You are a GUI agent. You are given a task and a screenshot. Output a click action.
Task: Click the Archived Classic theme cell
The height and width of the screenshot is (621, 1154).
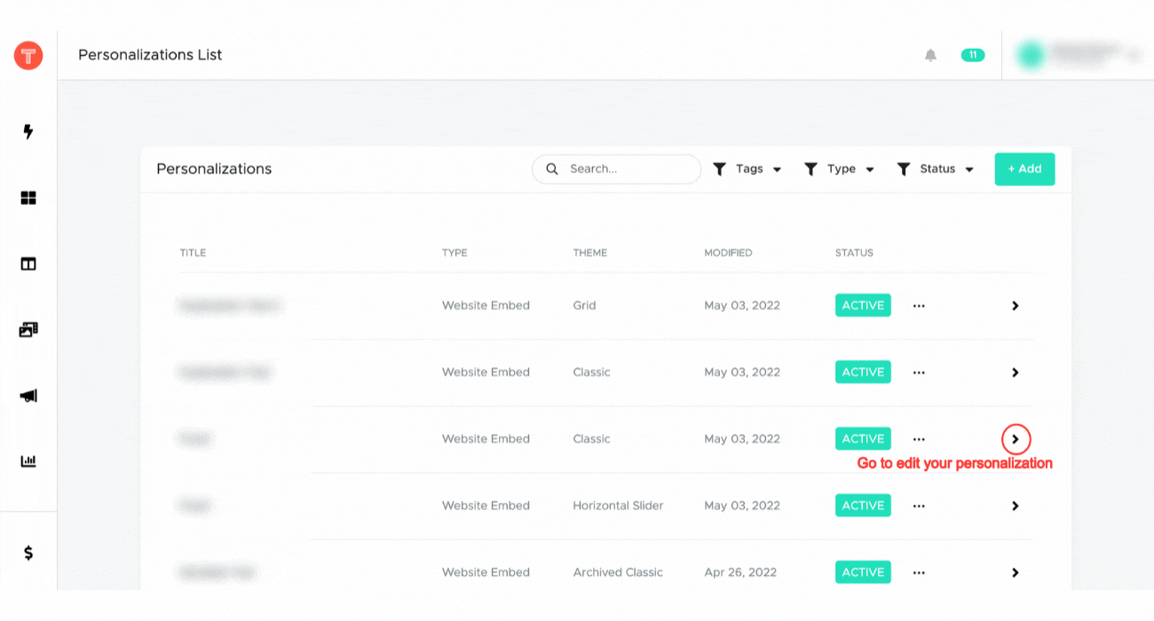[618, 572]
